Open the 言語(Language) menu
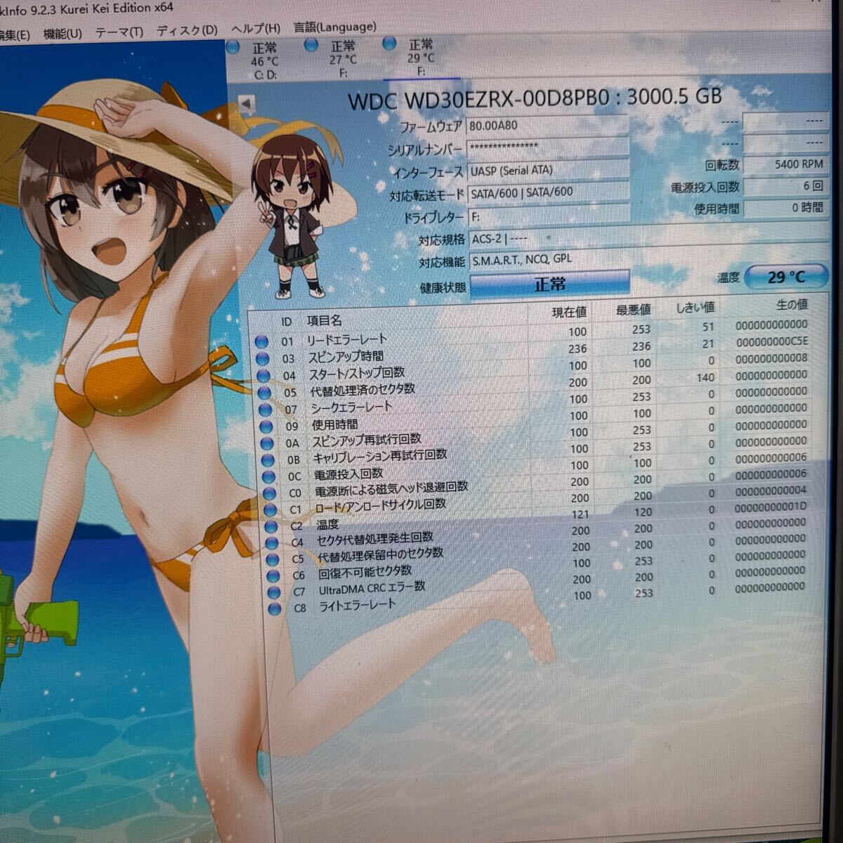Screen dimensions: 843x843 (334, 27)
